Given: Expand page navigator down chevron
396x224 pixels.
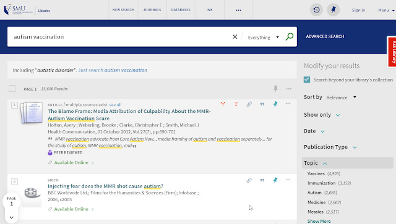Looking at the screenshot, I should pos(12,217).
